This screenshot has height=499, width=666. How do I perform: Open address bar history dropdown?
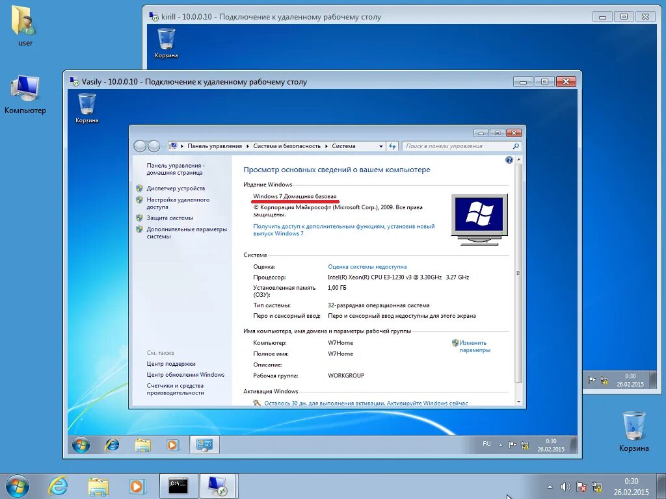381,146
